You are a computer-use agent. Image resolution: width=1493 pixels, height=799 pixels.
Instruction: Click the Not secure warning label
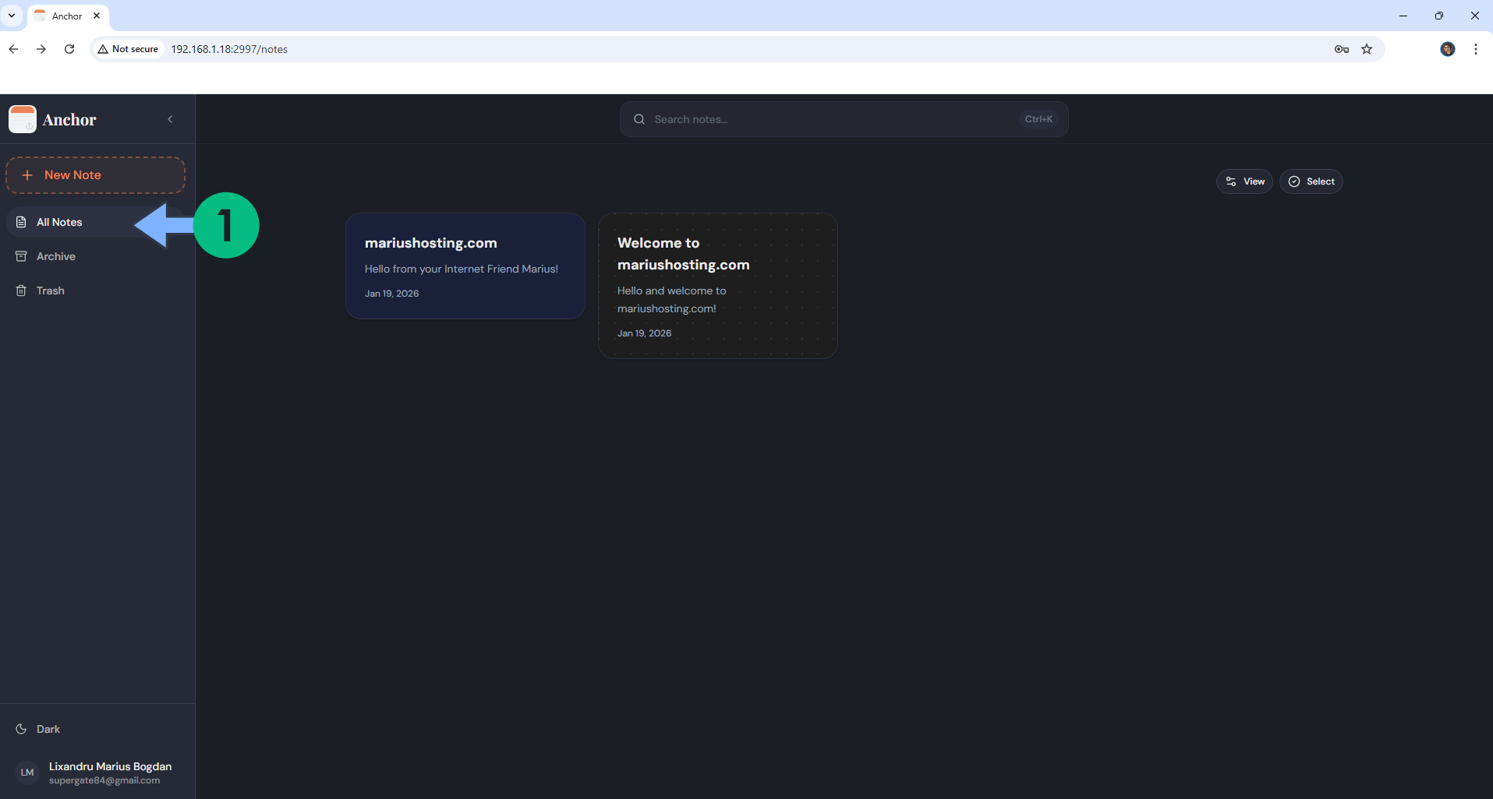(x=128, y=48)
